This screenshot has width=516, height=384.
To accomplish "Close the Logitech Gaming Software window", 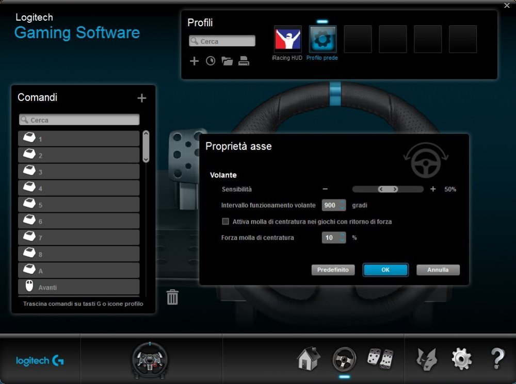I will (507, 6).
